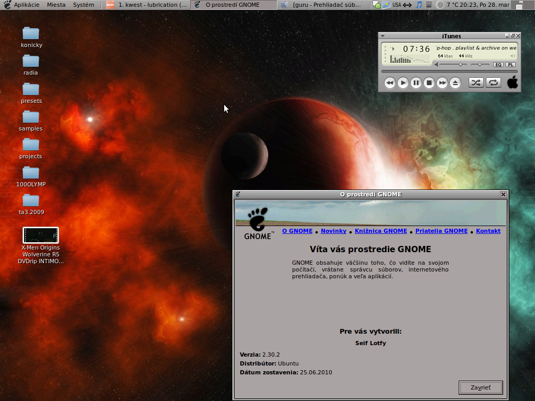Click the green chat status tray icon
535x401 pixels.
click(377, 5)
